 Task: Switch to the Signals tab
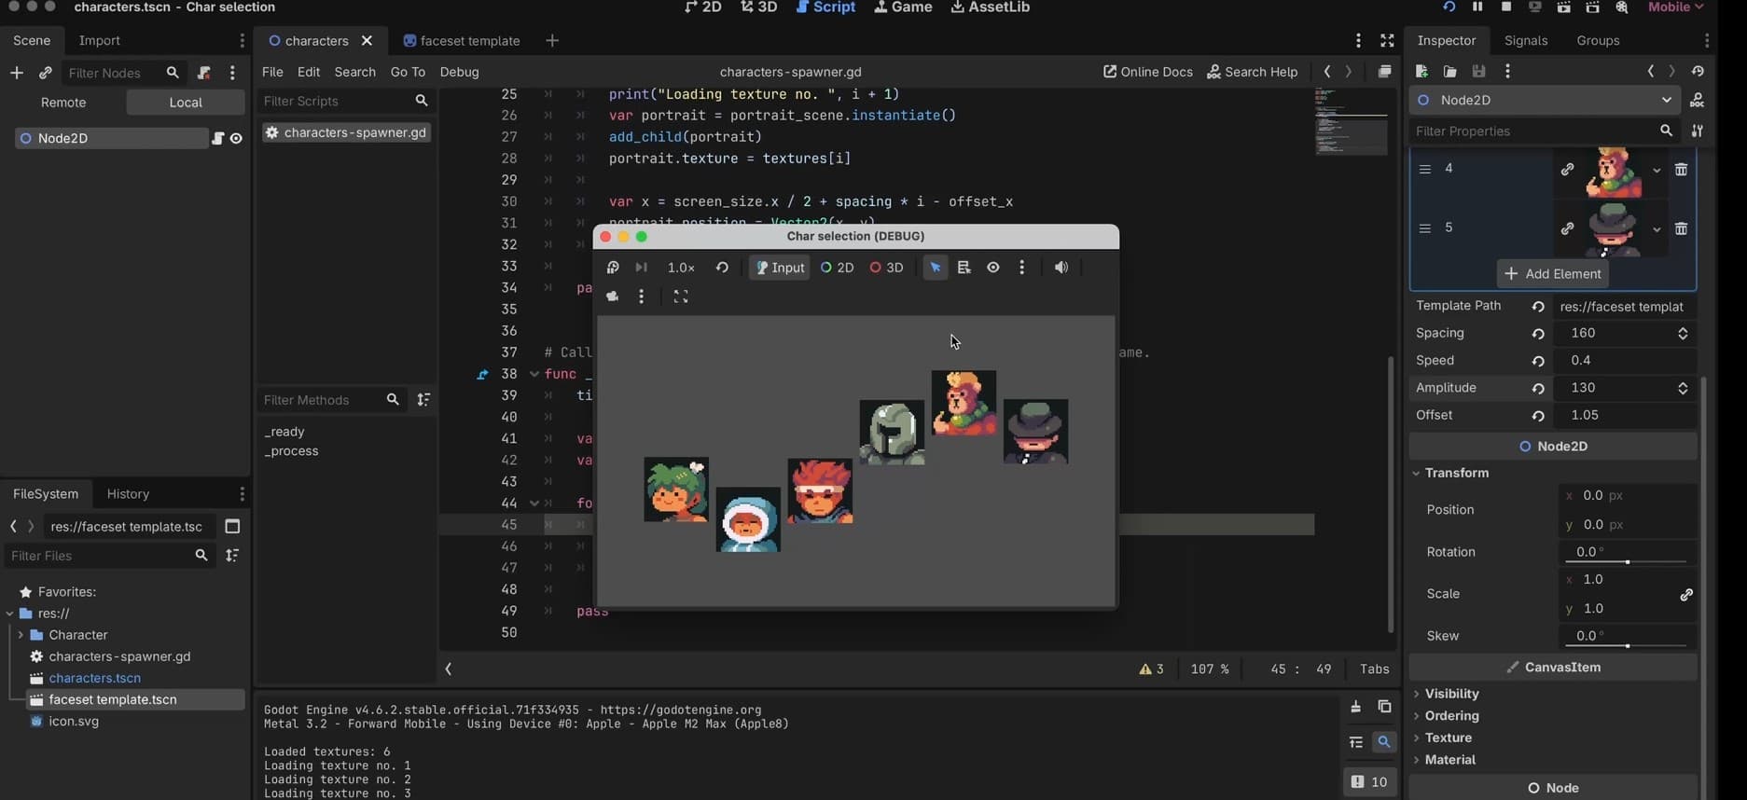1526,41
